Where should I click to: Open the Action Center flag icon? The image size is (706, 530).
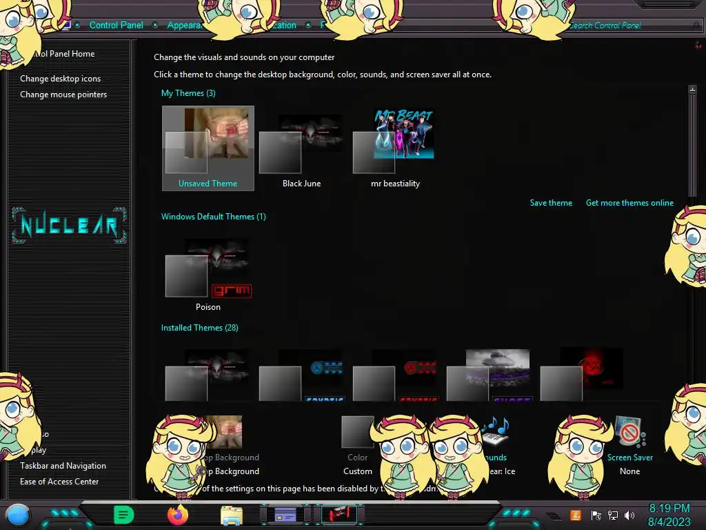pos(596,516)
